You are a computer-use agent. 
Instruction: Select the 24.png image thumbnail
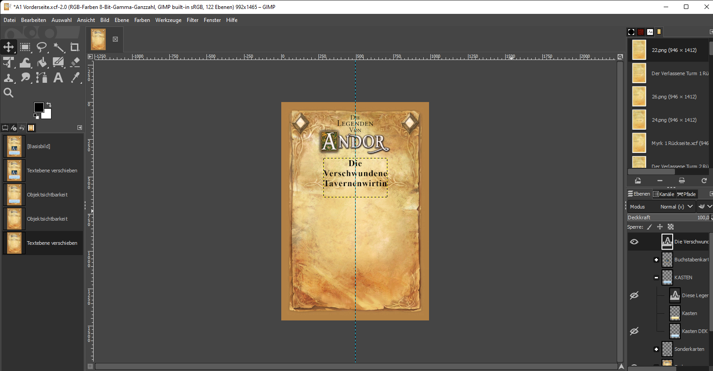639,120
